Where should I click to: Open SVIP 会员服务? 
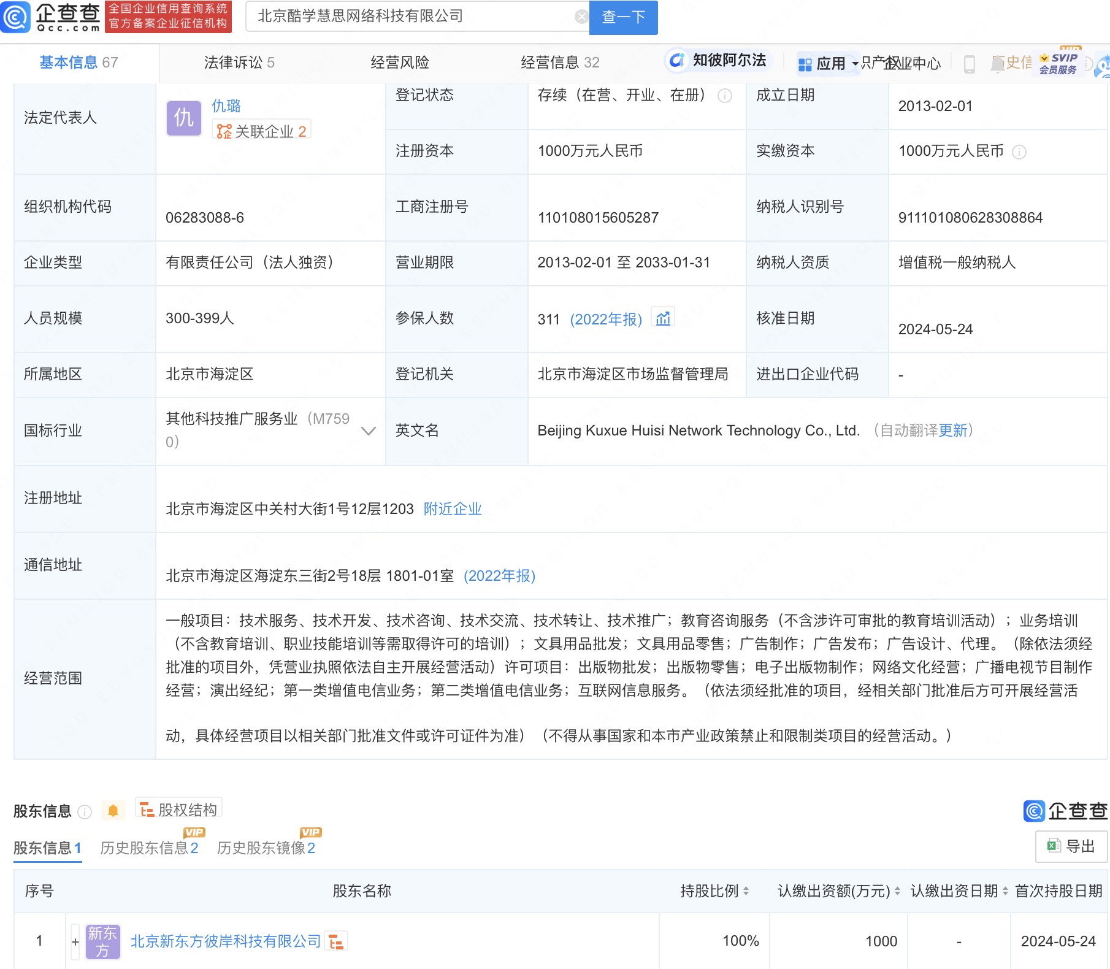click(x=1058, y=63)
